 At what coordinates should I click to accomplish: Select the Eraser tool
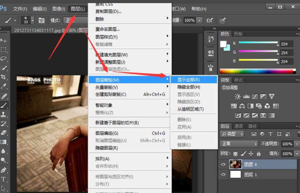coord(4,133)
